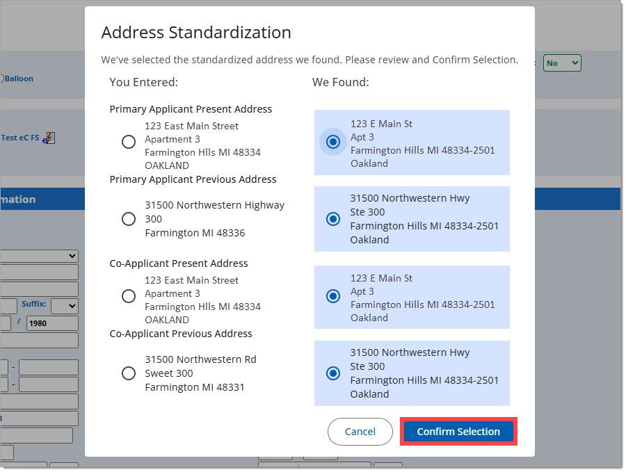The image size is (626, 472).
Task: Click the text field directly below the 1980 field
Action: (40, 341)
